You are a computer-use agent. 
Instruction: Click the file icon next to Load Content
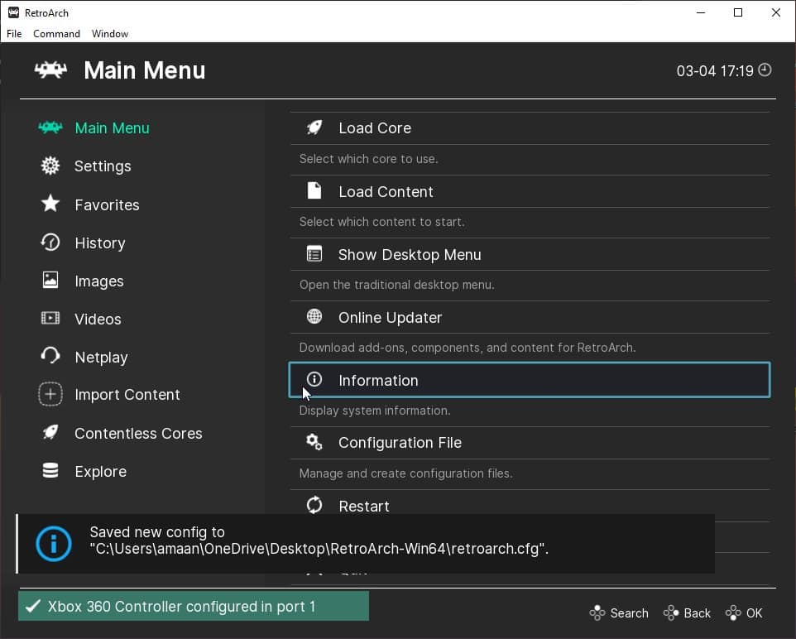point(314,191)
